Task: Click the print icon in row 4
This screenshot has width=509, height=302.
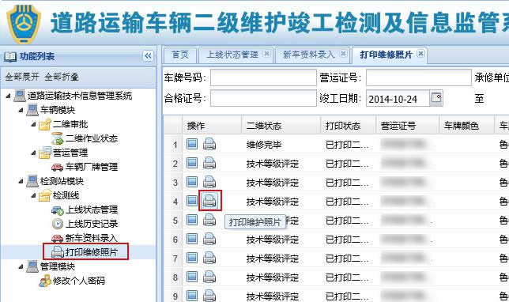Action: pos(209,201)
